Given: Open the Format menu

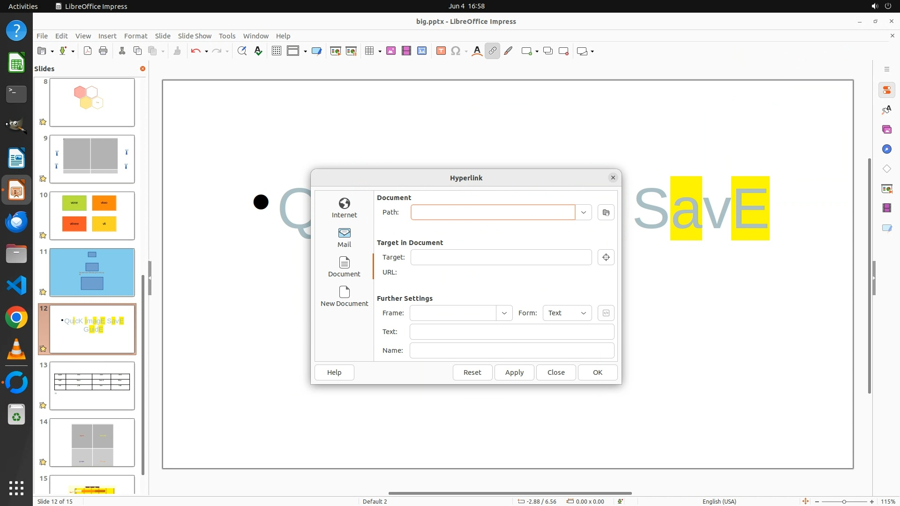Looking at the screenshot, I should pyautogui.click(x=135, y=36).
